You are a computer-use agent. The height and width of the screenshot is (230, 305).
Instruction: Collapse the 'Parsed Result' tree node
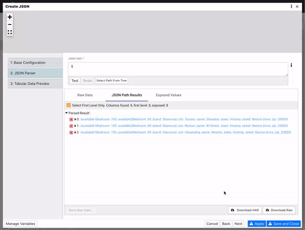click(66, 113)
